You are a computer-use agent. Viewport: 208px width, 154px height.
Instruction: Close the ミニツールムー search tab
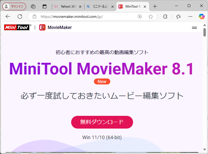coord(112,6)
